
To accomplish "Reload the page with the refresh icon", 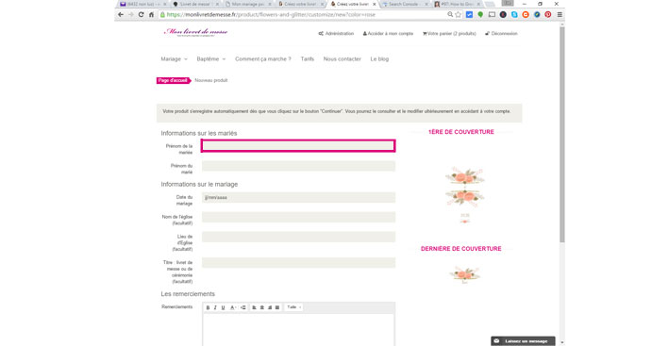I will (x=141, y=14).
